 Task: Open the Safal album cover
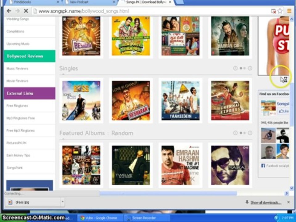pos(230,165)
